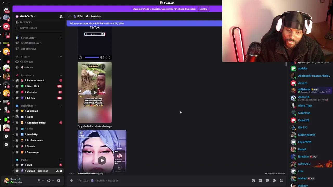Screen dimensions: 333x187
Task: Click Add a Server plus icon
Action: coord(6,136)
